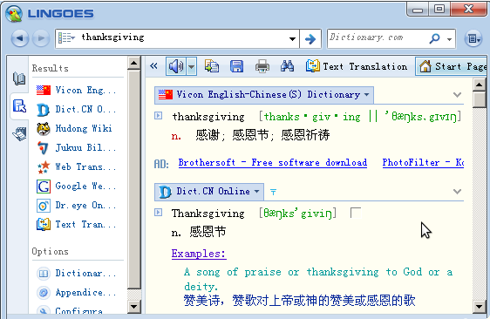Collapse the Dict.CN Online section chevron
Viewport: 490px width, 319px height.
(x=457, y=192)
